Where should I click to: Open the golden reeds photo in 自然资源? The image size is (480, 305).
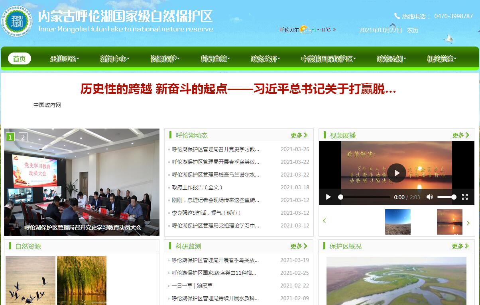coord(82,280)
